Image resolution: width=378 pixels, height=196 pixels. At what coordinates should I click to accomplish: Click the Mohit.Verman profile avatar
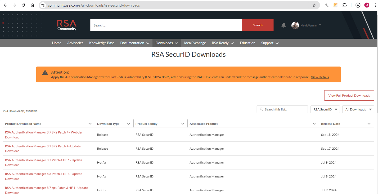tap(295, 25)
